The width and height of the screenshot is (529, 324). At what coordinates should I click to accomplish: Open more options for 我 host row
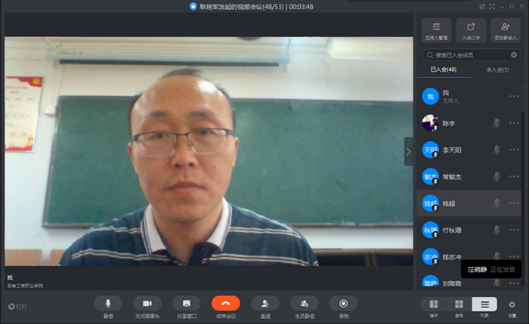pos(514,97)
